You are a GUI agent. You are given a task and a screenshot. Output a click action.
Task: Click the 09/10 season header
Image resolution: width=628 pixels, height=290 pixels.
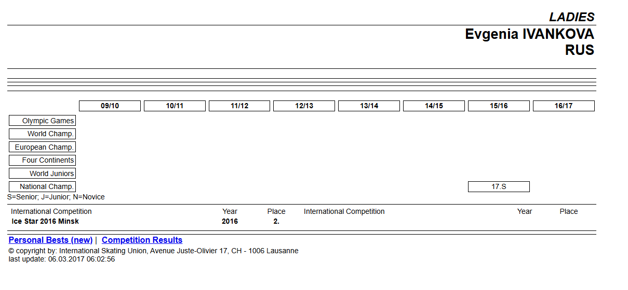tap(110, 106)
